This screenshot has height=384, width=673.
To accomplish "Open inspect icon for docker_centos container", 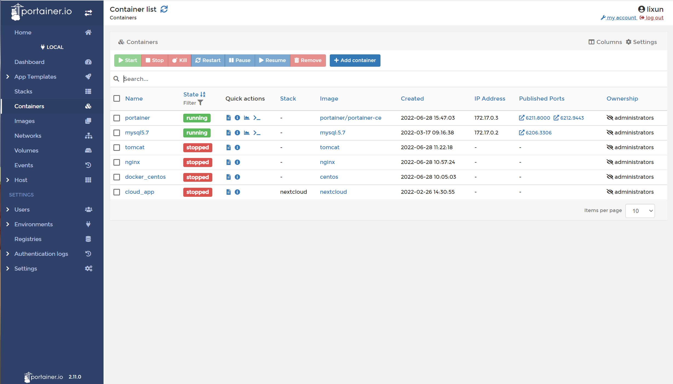I will [237, 177].
